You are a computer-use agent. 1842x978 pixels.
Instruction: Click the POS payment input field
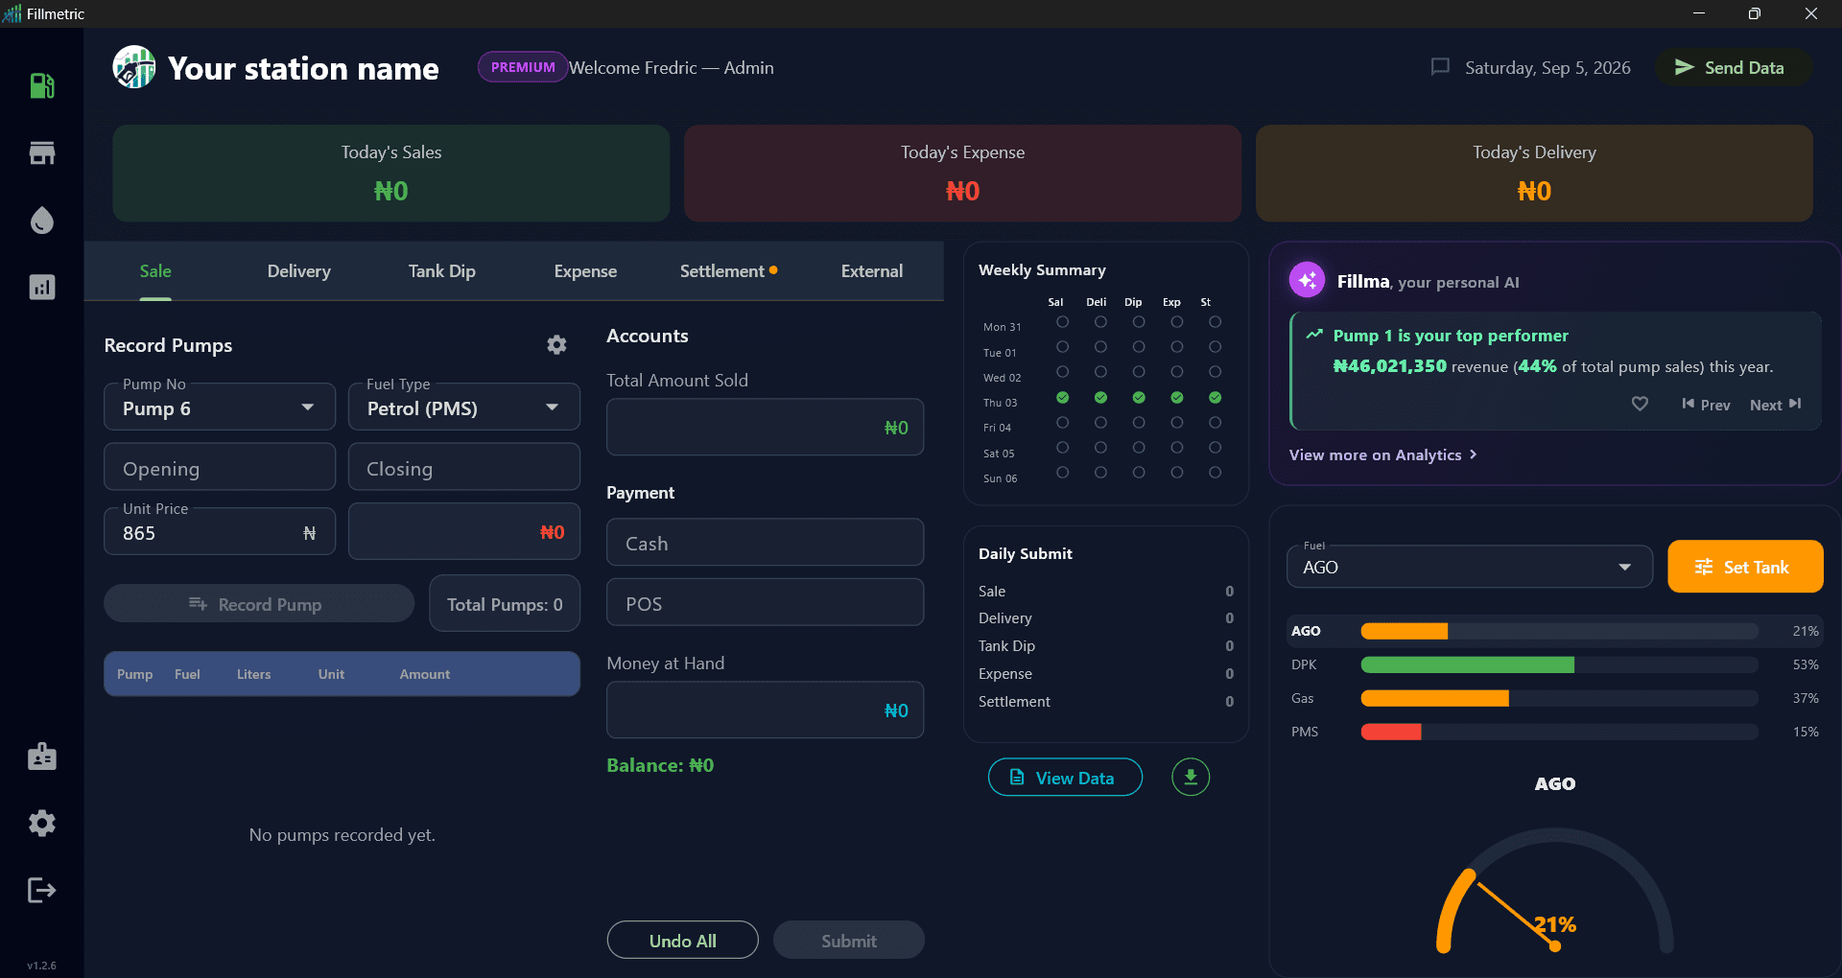point(765,603)
